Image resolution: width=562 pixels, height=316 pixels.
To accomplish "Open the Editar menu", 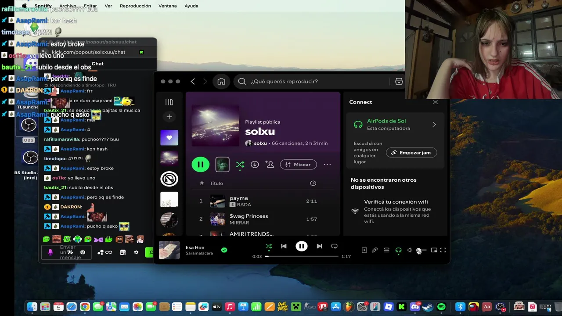I will pyautogui.click(x=90, y=6).
